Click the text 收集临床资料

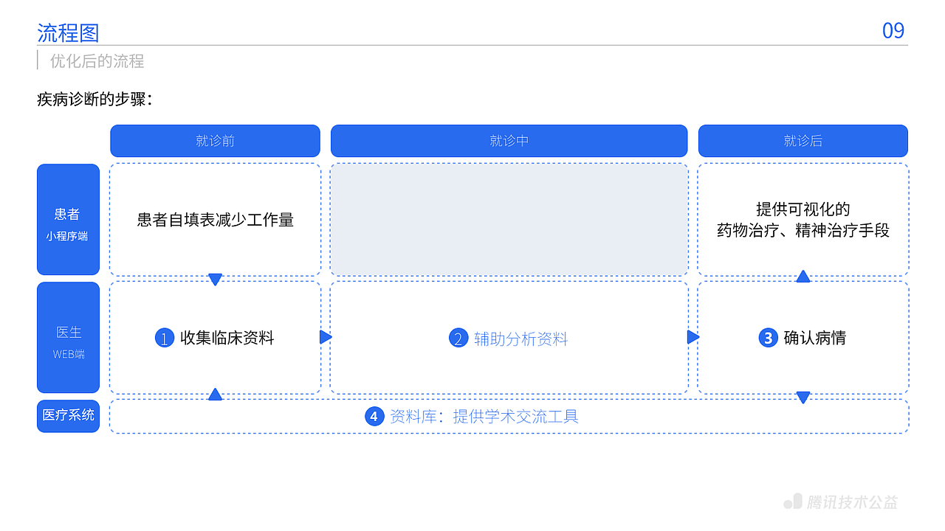(x=227, y=338)
